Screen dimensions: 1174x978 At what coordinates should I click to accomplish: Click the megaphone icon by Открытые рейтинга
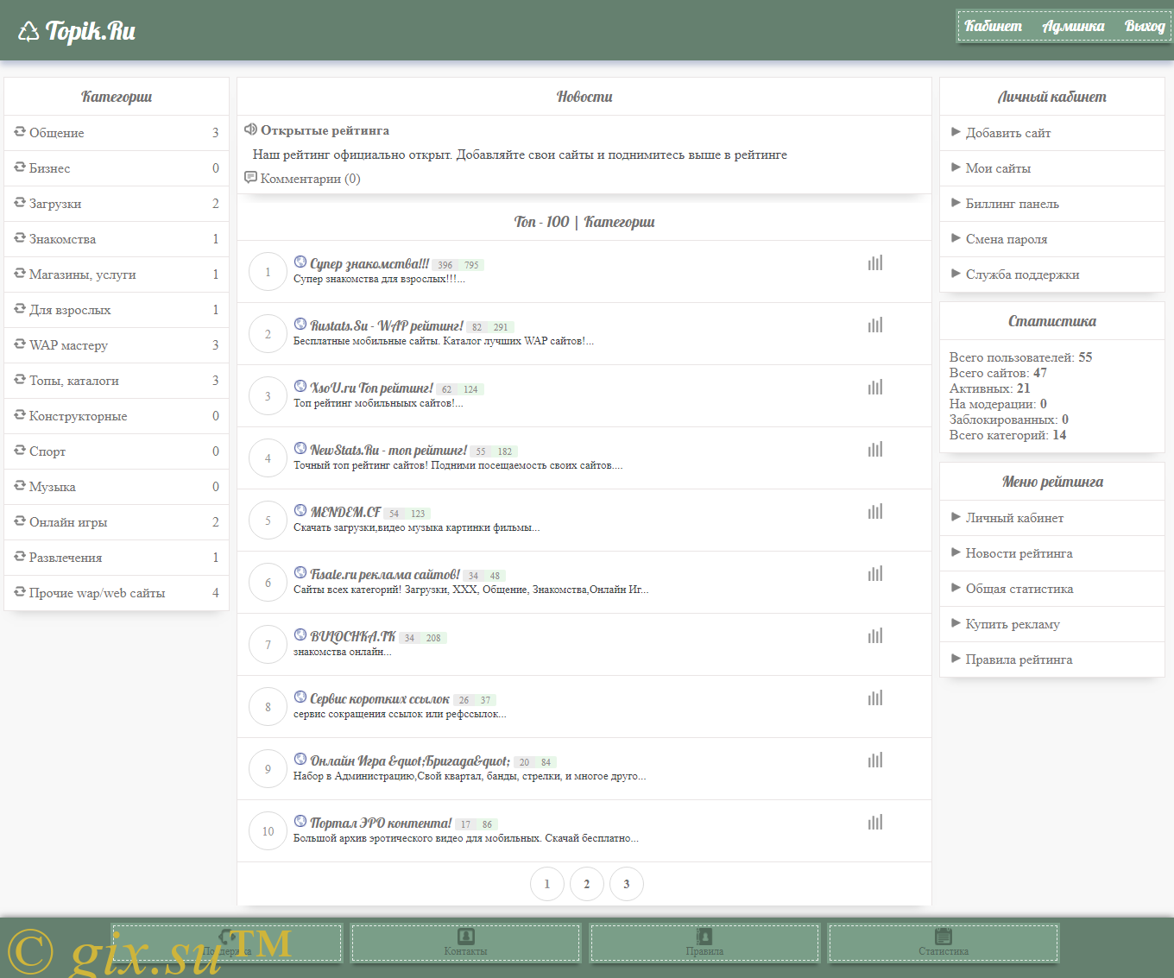(250, 129)
